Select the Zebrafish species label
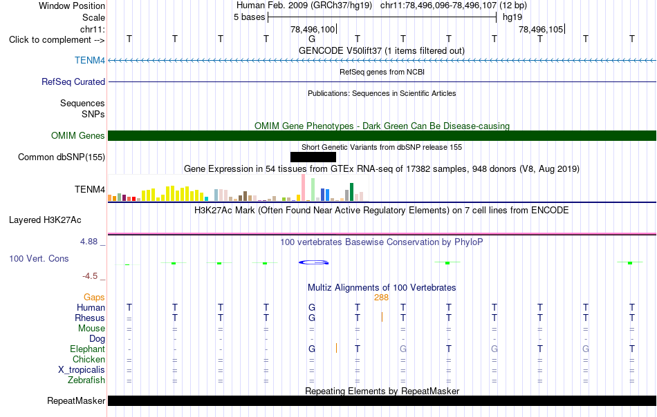The width and height of the screenshot is (657, 417). click(86, 380)
